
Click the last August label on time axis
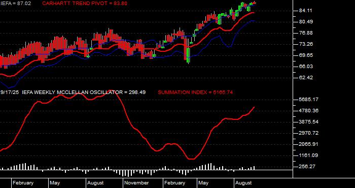[243, 183]
